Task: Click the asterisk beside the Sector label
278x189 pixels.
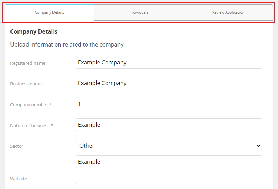Action: (x=26, y=146)
